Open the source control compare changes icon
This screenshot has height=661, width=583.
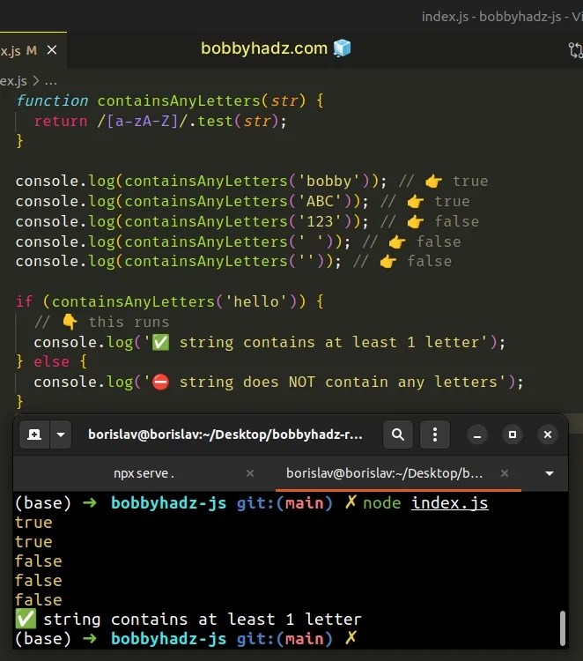575,50
